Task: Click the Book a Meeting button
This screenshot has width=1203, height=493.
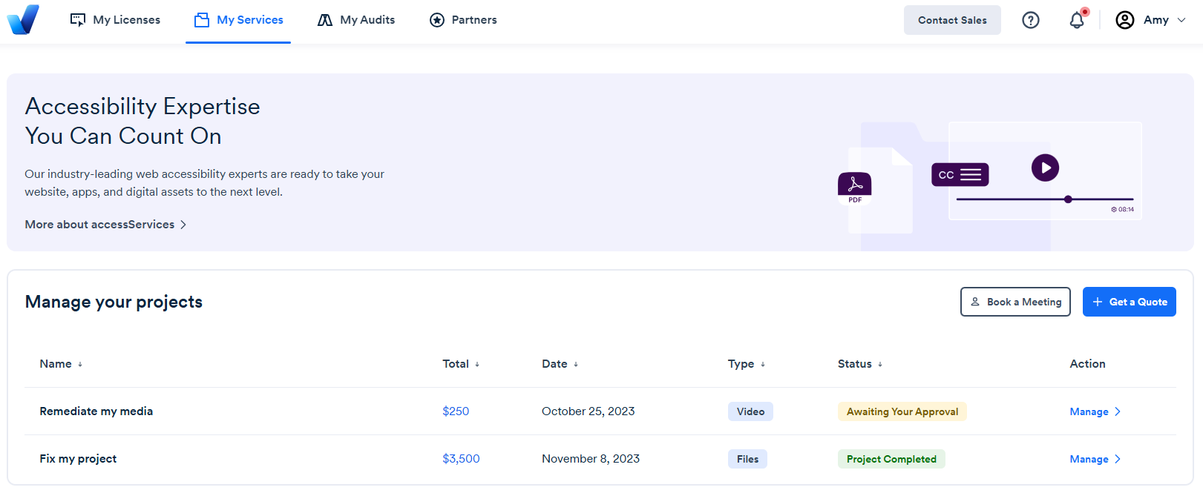Action: click(x=1015, y=302)
